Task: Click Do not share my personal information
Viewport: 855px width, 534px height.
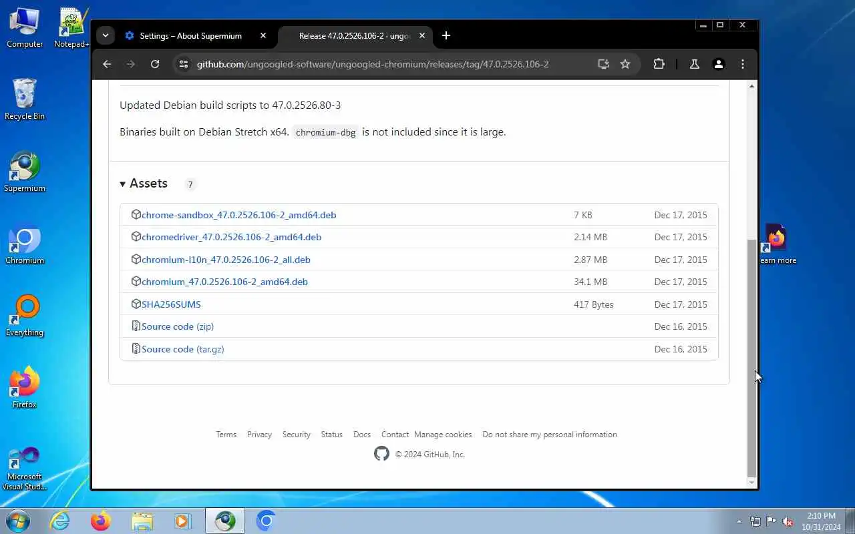Action: pos(550,435)
